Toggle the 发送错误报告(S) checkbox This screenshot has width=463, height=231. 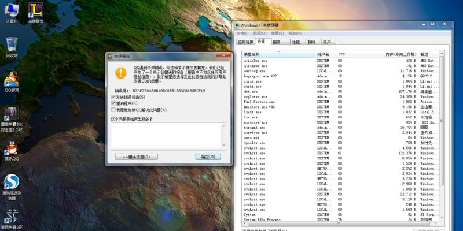113,97
